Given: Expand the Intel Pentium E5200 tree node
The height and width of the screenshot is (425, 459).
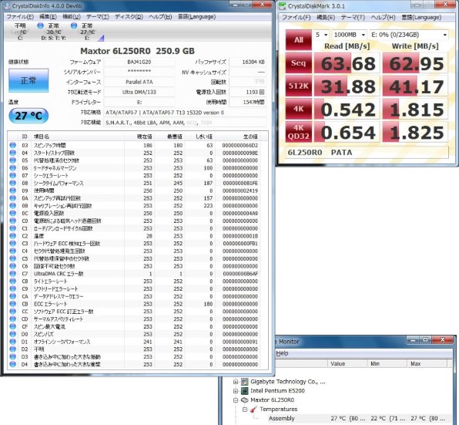Looking at the screenshot, I should (236, 391).
